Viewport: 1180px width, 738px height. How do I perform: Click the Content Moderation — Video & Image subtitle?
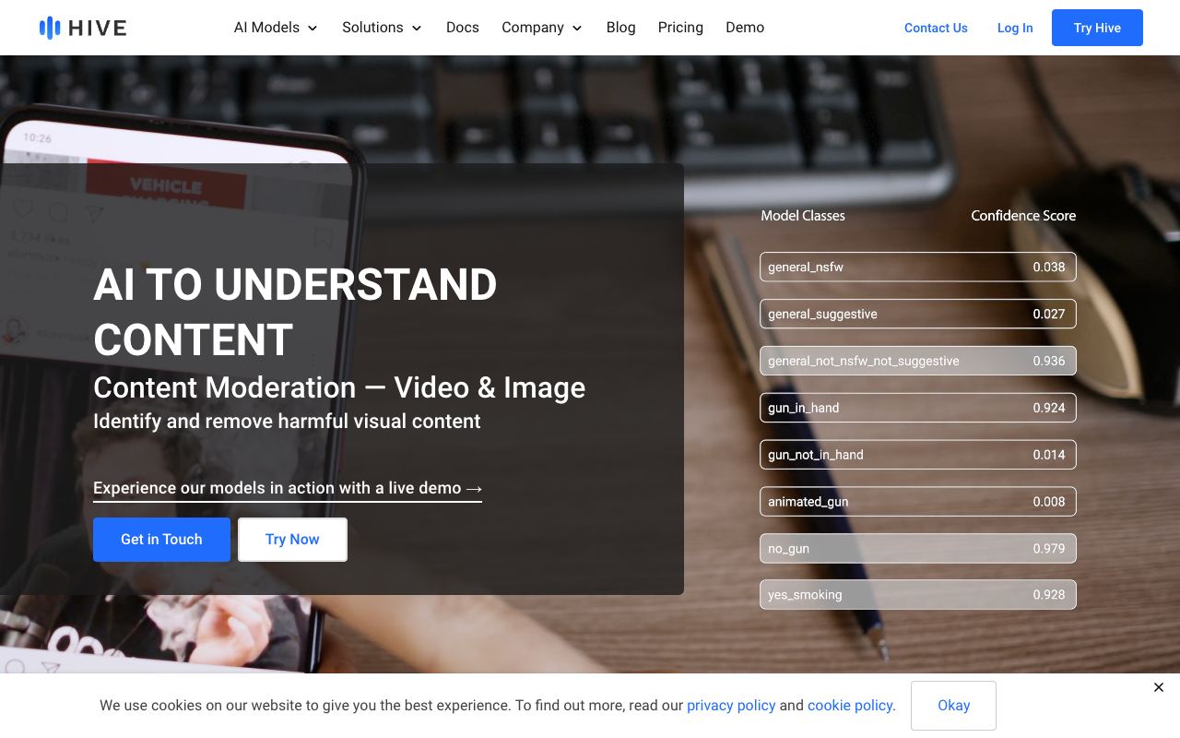[x=339, y=387]
